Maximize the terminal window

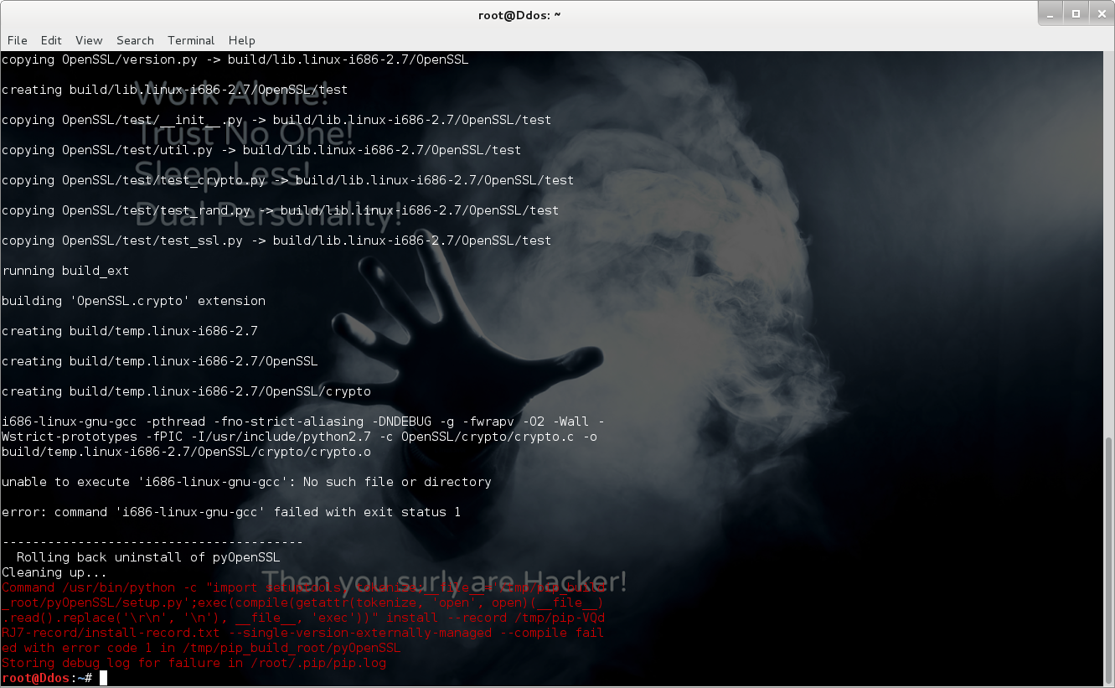coord(1075,13)
